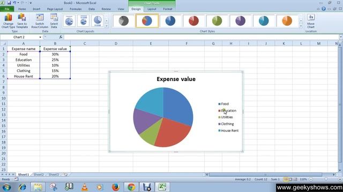343x192 pixels.
Task: Click the zoom out minus button
Action: click(x=311, y=179)
